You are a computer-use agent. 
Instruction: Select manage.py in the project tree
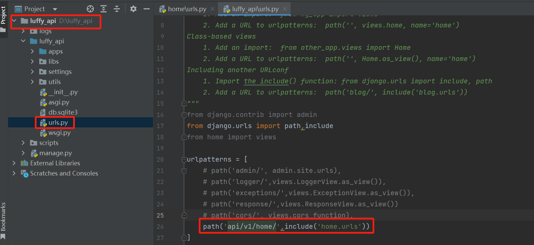pyautogui.click(x=56, y=153)
